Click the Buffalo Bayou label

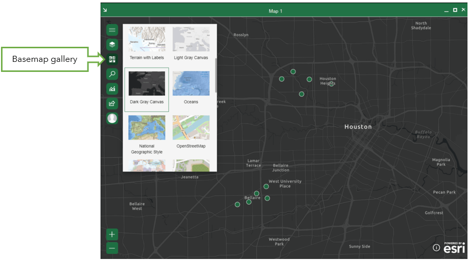click(x=423, y=134)
